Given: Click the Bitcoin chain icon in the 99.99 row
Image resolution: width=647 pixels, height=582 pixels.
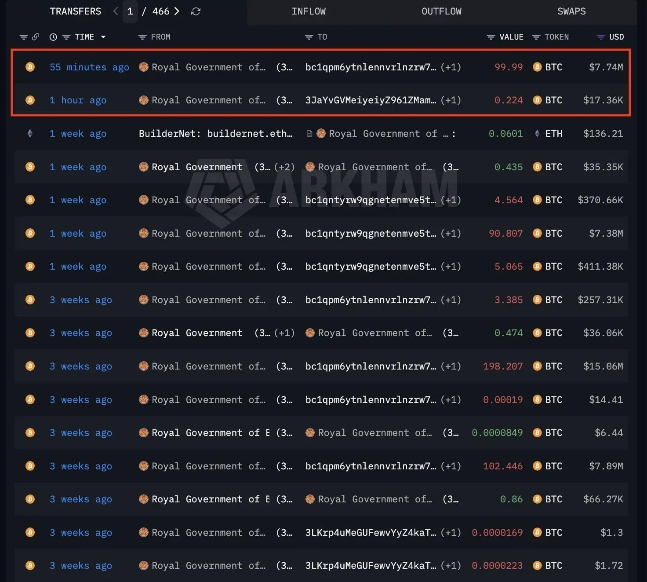Looking at the screenshot, I should (x=30, y=67).
